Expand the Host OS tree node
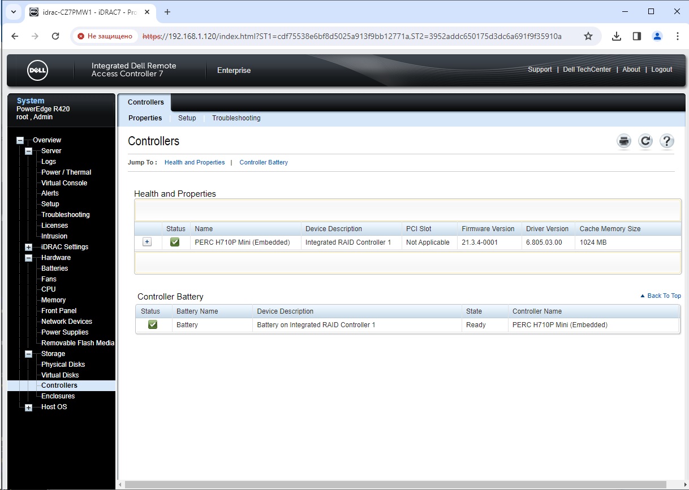The width and height of the screenshot is (689, 490). pos(29,407)
